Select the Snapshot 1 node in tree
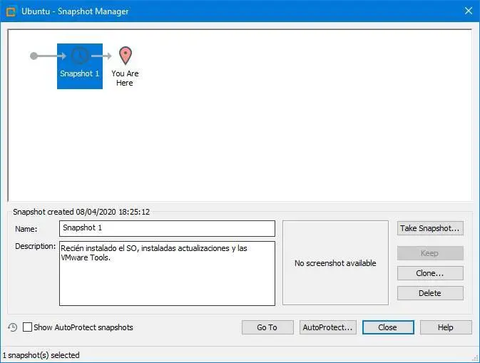The height and width of the screenshot is (363, 480). pyautogui.click(x=80, y=66)
